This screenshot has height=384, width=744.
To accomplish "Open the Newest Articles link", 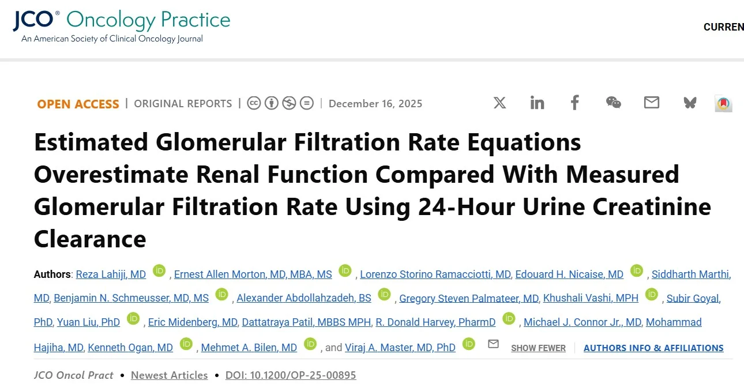I will (169, 375).
